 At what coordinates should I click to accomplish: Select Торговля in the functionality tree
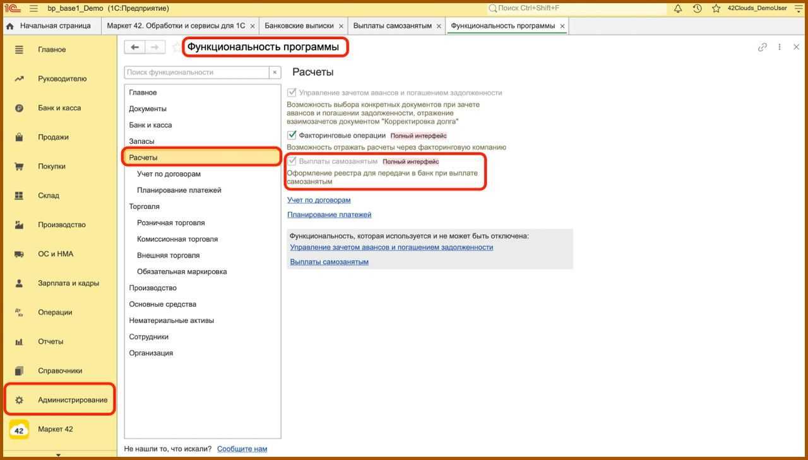[x=144, y=206]
